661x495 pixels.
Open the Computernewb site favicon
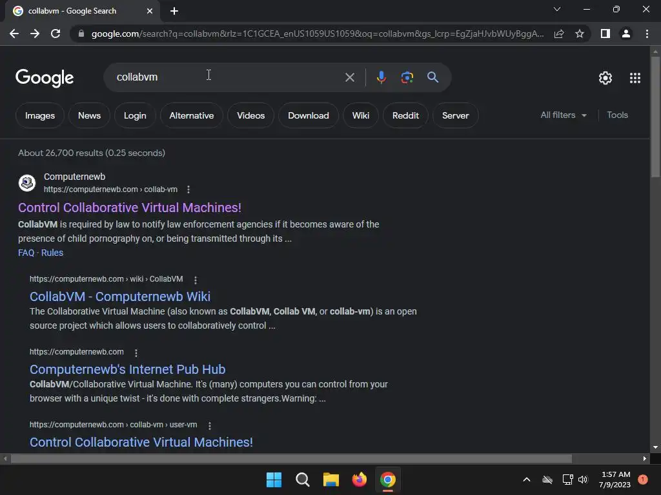pos(27,183)
